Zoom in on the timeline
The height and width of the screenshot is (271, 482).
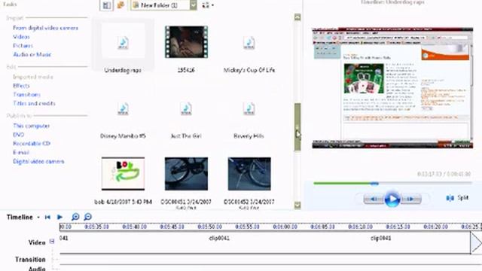point(75,217)
